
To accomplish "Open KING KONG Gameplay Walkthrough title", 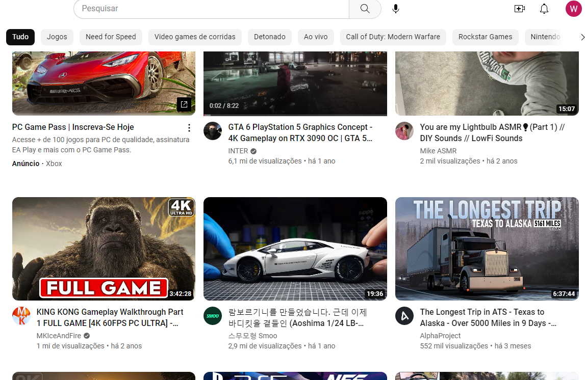I will pos(110,317).
